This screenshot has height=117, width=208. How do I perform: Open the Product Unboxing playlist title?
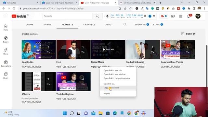[135, 62]
